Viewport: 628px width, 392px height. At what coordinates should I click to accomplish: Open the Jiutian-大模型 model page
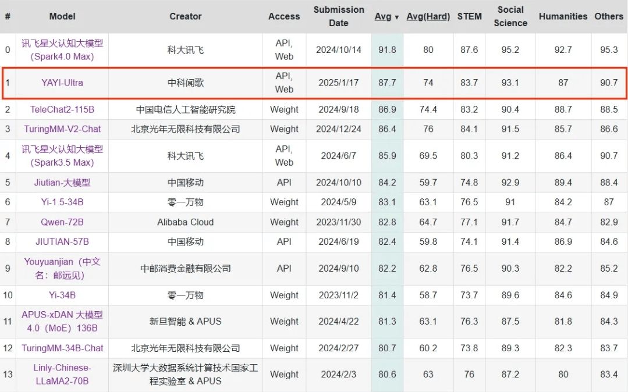click(62, 183)
